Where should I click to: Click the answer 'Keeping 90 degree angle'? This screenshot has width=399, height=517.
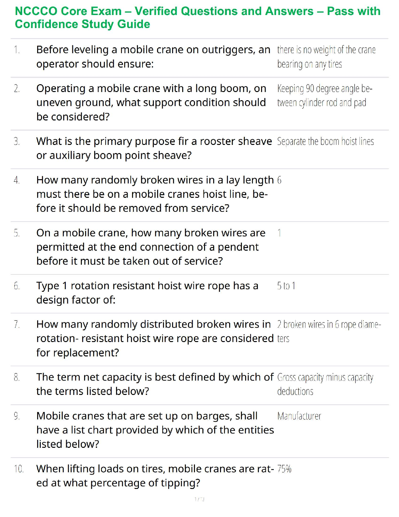coord(325,95)
